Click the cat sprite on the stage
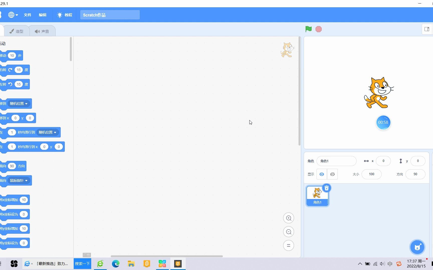The image size is (433, 270). tap(379, 93)
